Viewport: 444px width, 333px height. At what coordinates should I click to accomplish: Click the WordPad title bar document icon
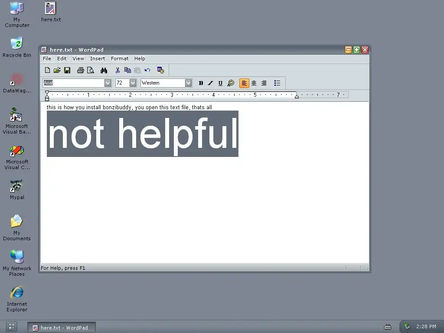pyautogui.click(x=44, y=50)
